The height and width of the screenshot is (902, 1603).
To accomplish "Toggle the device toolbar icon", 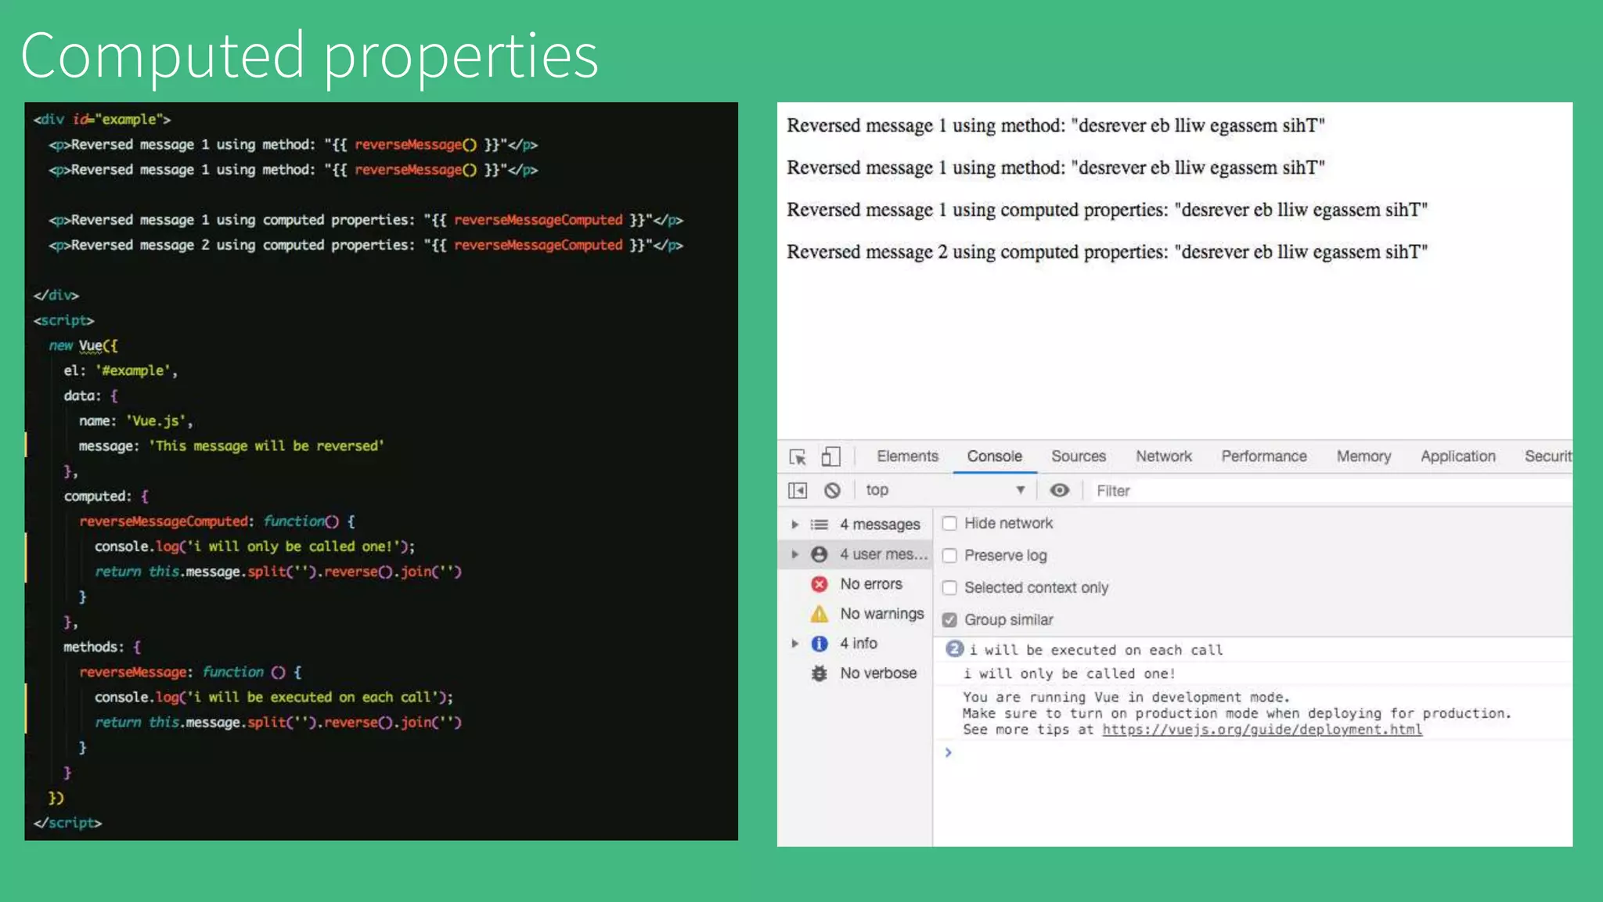I will (830, 456).
